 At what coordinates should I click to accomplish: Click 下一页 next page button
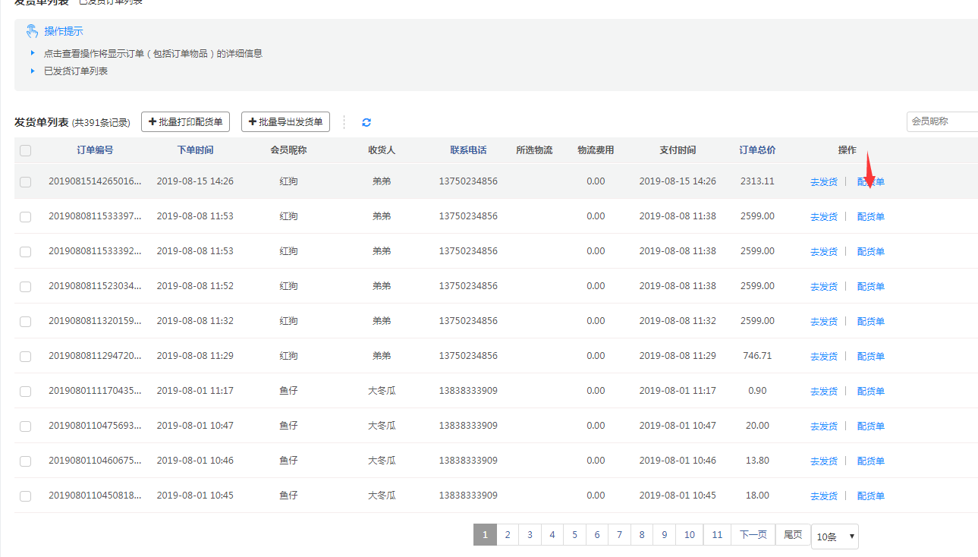point(753,535)
